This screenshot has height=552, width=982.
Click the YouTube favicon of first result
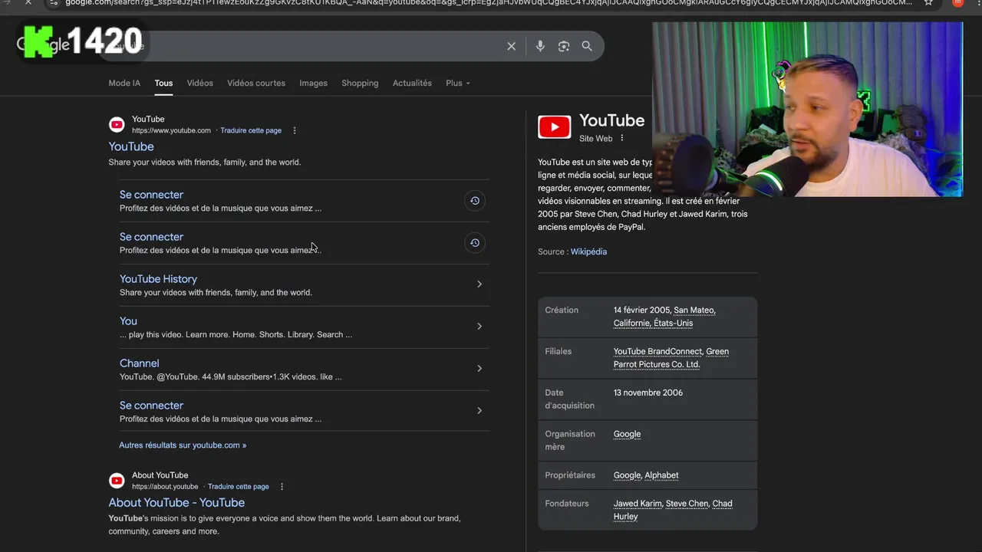coord(117,124)
